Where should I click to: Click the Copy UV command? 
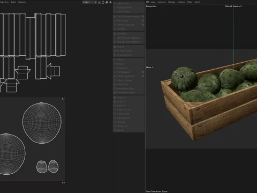128,98
